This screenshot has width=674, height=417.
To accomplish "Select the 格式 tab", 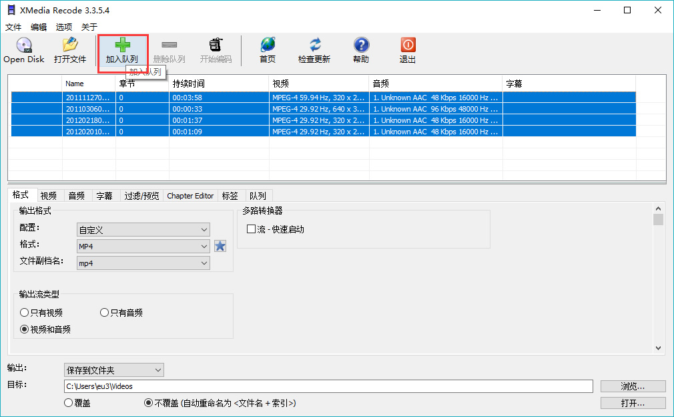I will click(21, 195).
